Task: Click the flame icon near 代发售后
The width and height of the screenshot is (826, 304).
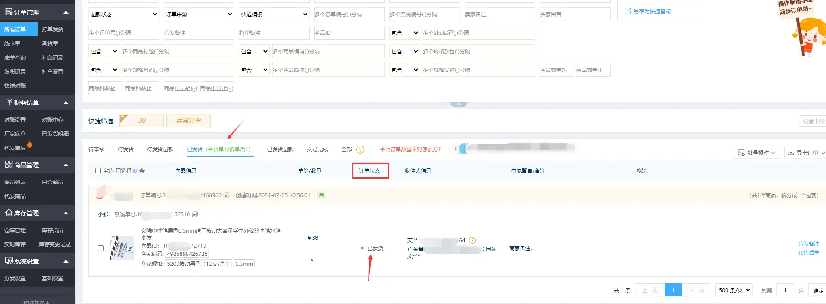Action: (x=30, y=144)
